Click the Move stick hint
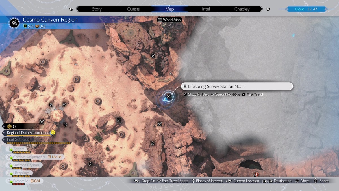Viewport: 339px width, 191px height. point(302,181)
